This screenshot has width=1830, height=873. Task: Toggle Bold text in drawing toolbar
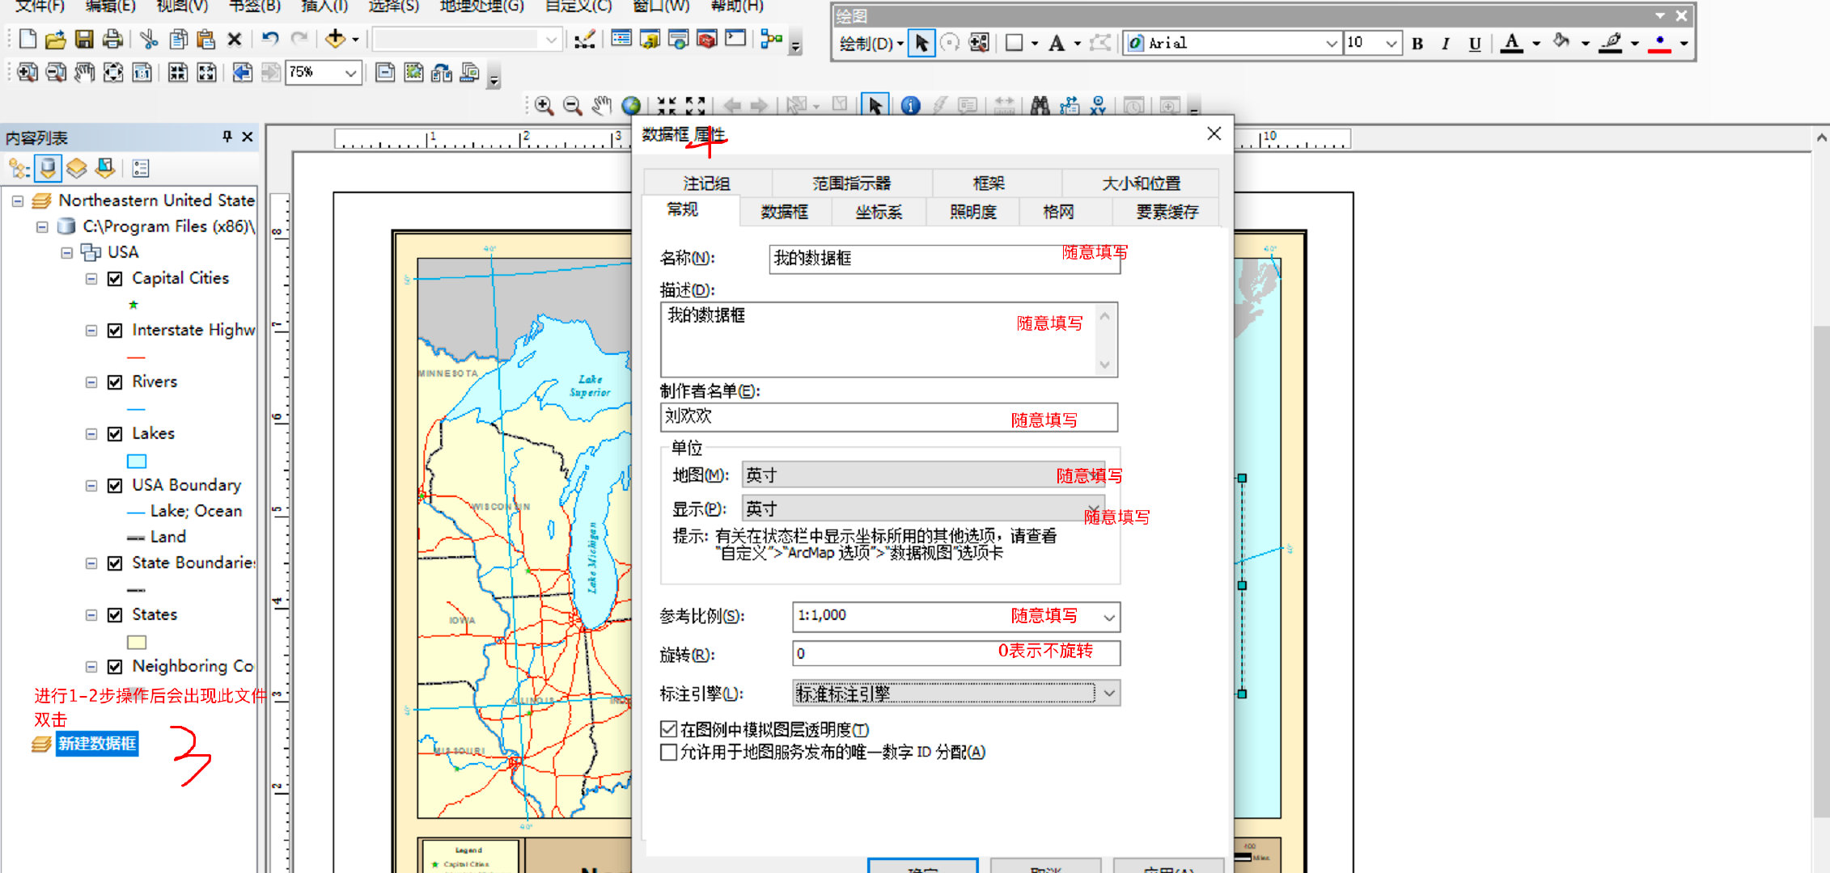pos(1417,44)
